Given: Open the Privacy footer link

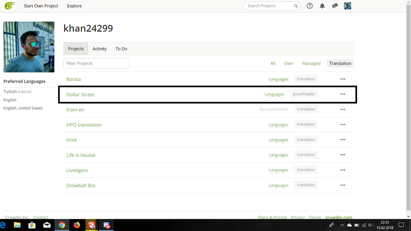Looking at the screenshot, I should point(298,217).
